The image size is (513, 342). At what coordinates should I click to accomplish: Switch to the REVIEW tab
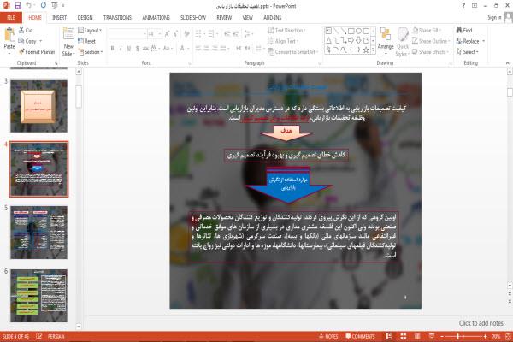click(224, 18)
